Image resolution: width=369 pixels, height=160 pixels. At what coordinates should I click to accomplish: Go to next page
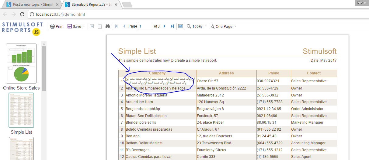(x=165, y=26)
